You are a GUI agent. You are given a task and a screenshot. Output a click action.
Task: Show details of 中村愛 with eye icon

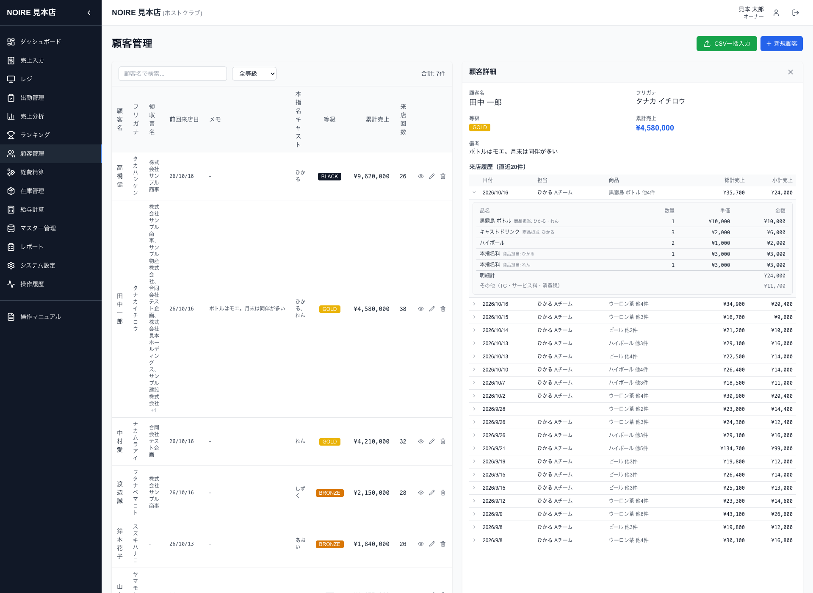[421, 441]
